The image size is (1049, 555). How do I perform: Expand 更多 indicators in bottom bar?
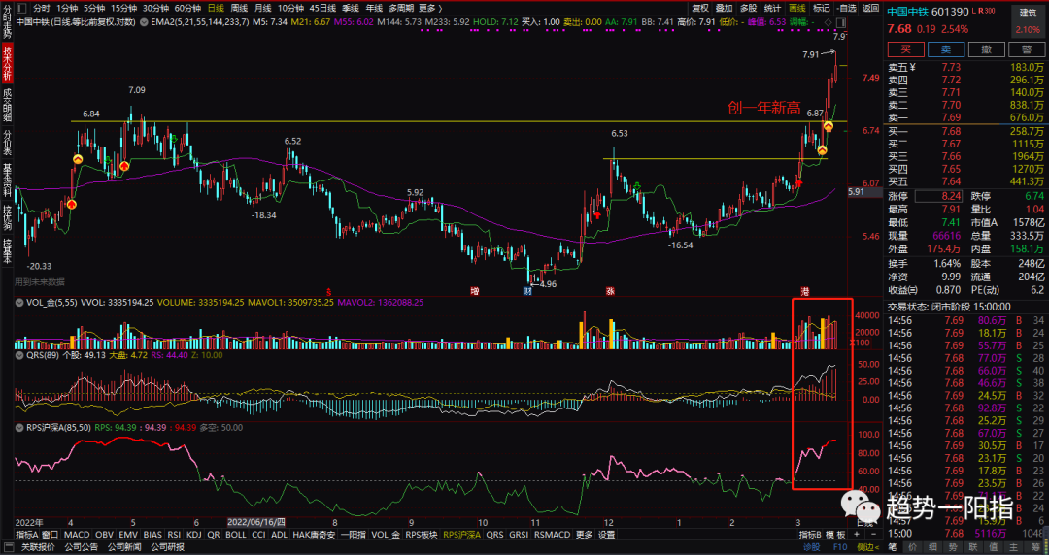pos(584,535)
